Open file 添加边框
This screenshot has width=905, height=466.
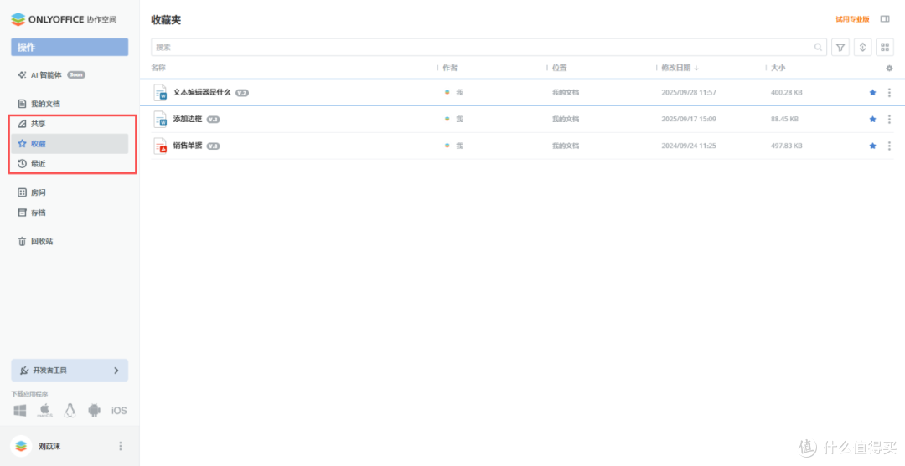[x=188, y=119]
